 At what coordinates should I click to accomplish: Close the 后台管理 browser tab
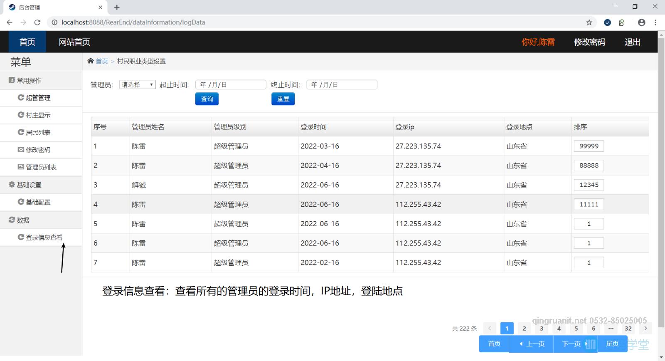(100, 7)
